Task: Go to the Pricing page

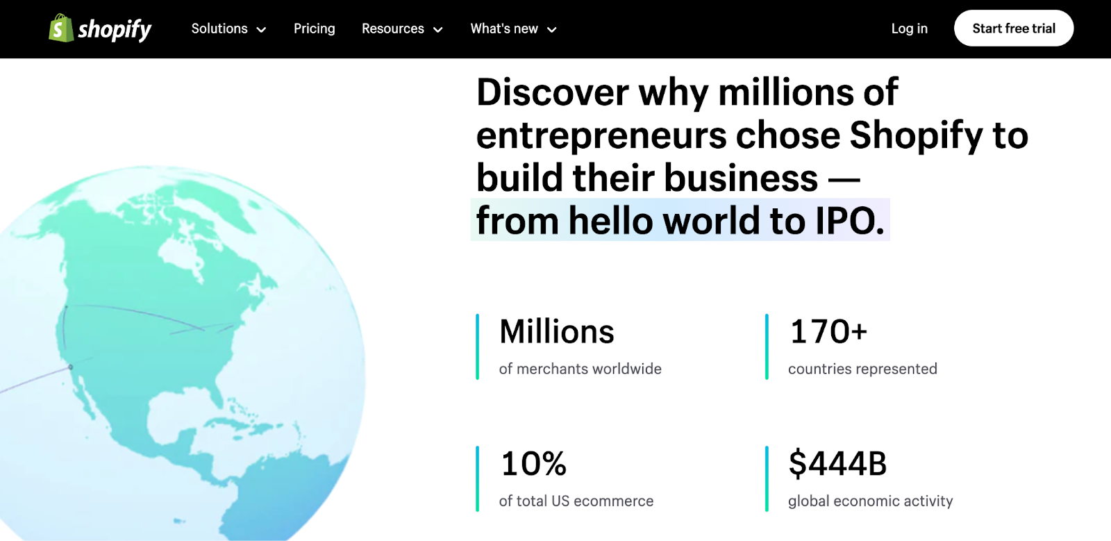Action: click(x=314, y=28)
